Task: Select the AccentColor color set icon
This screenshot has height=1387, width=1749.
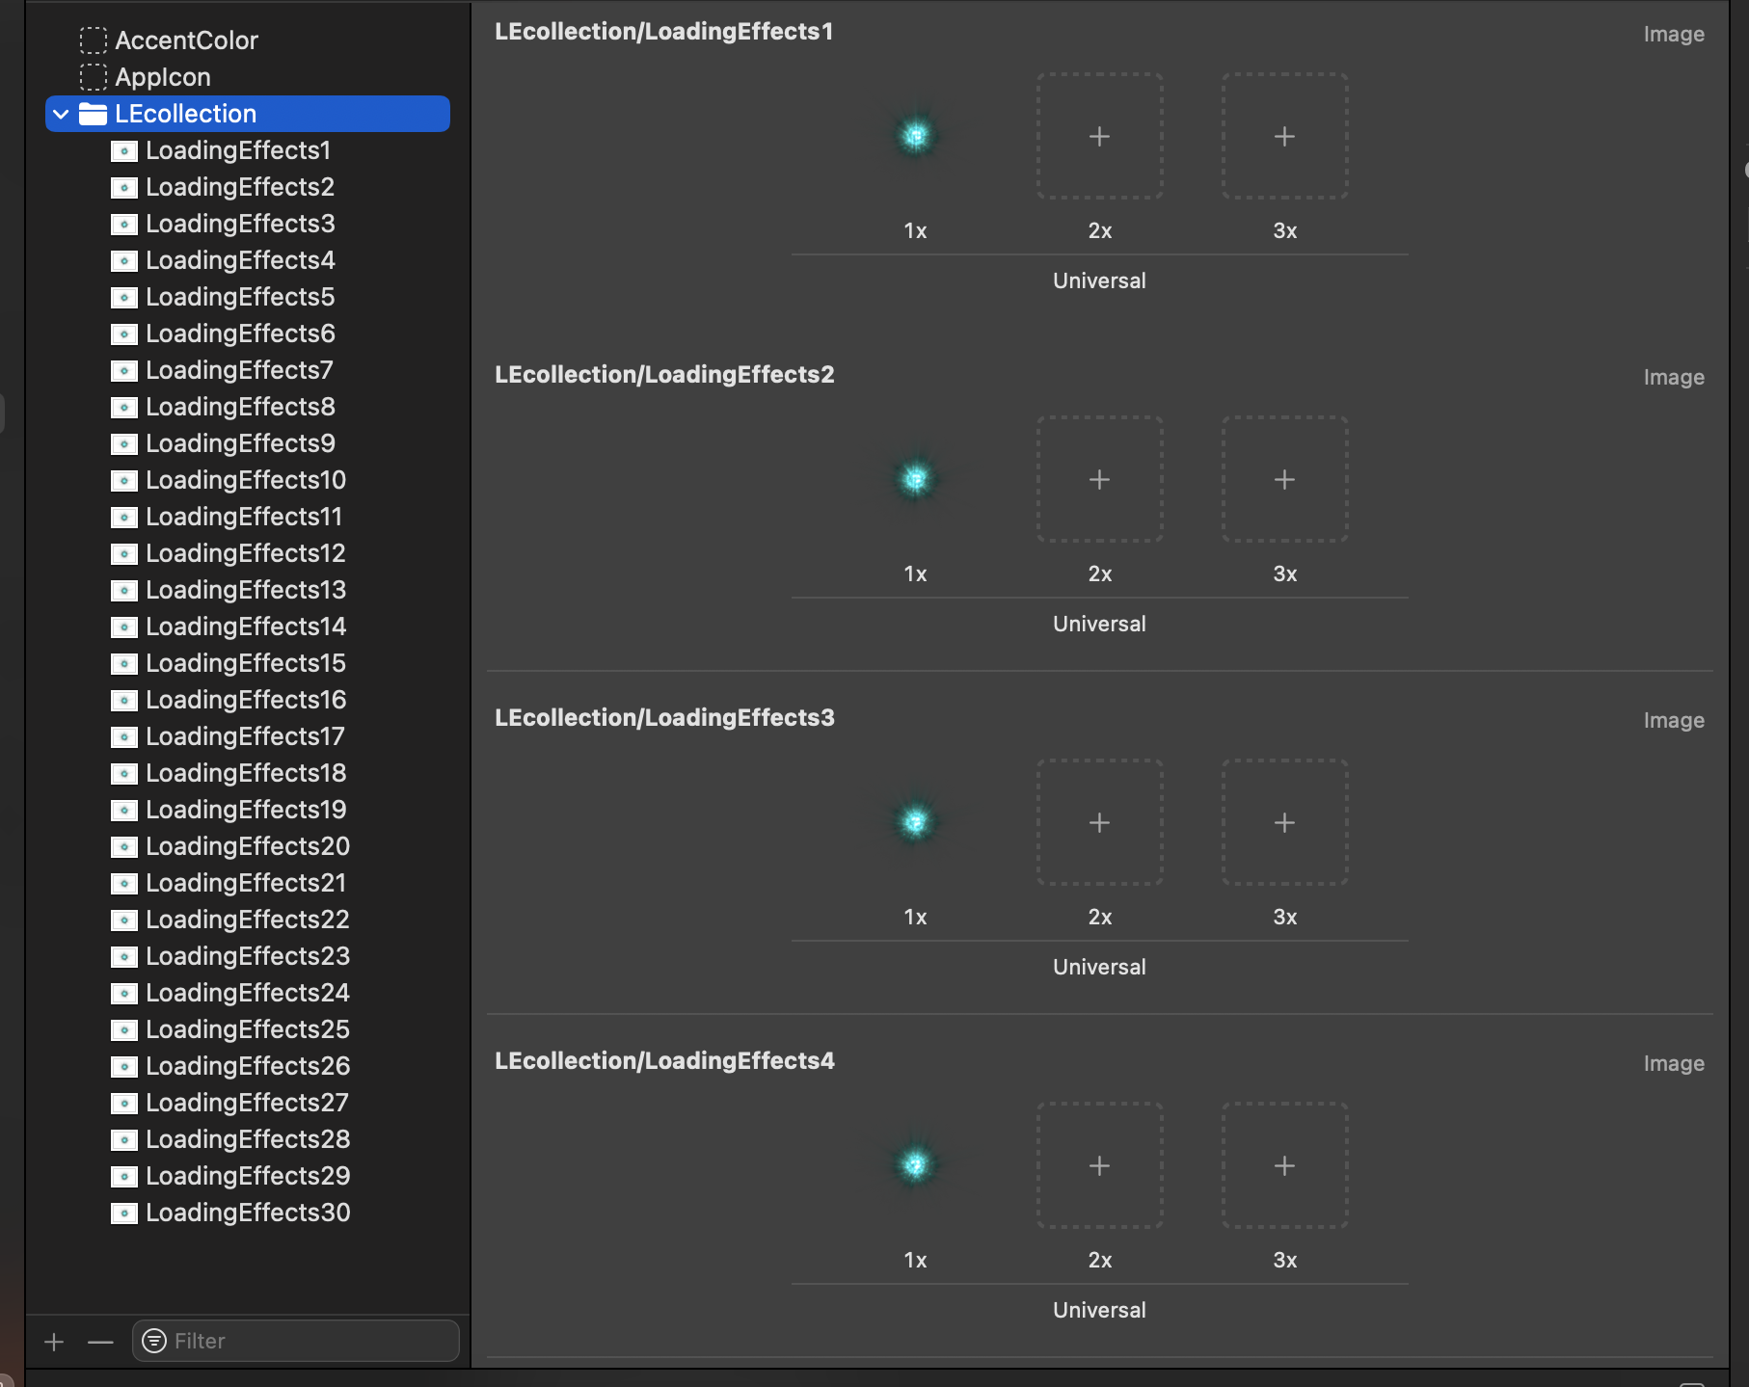Action: pyautogui.click(x=93, y=40)
